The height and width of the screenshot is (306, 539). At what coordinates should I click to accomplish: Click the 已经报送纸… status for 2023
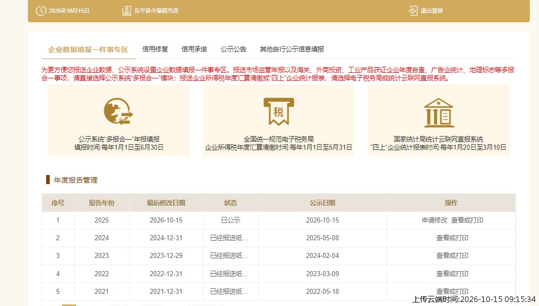click(229, 256)
